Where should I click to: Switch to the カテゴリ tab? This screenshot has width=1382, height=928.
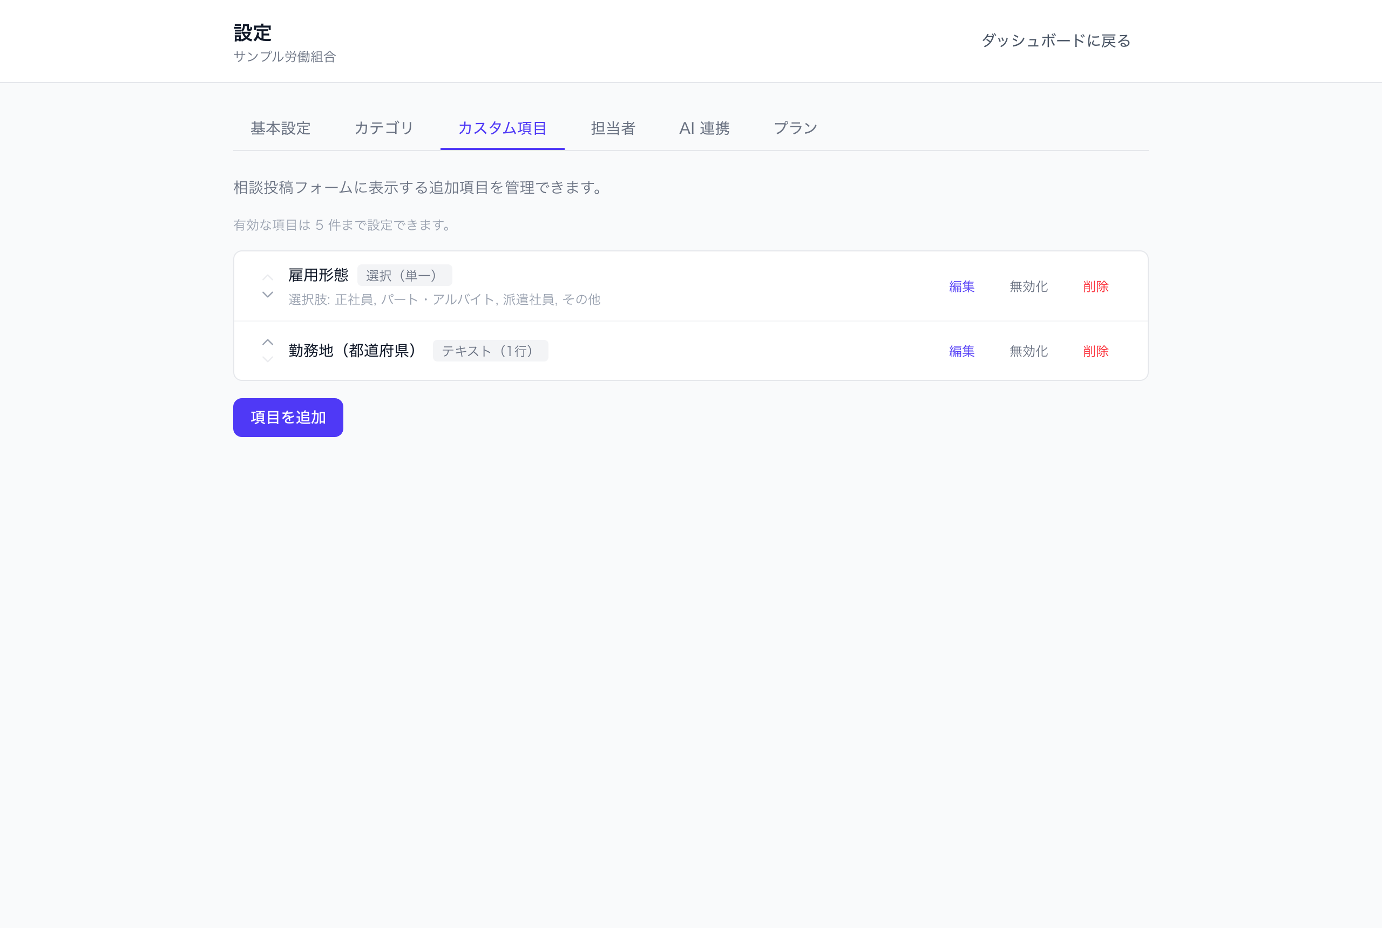click(384, 128)
